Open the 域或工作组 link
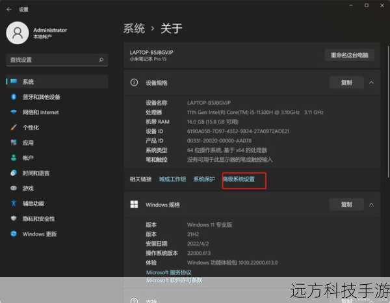 (172, 179)
